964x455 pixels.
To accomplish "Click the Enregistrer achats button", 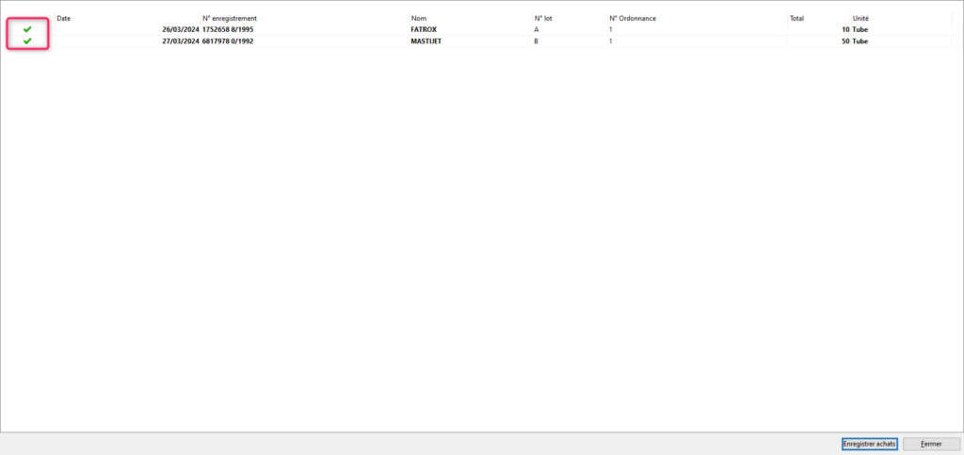I will [x=869, y=444].
